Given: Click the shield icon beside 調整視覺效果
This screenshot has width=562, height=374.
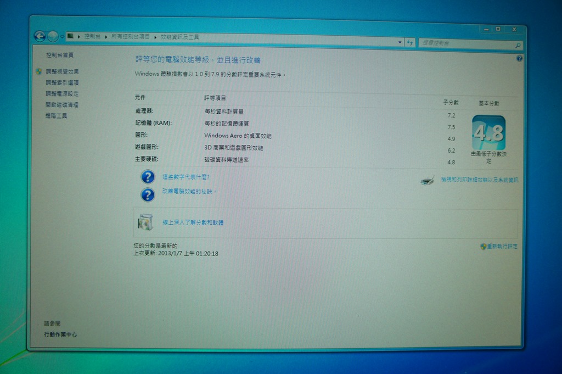Looking at the screenshot, I should (x=39, y=71).
